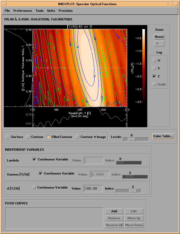
Task: Click the Zoom Reset button
Action: pyautogui.click(x=159, y=37)
